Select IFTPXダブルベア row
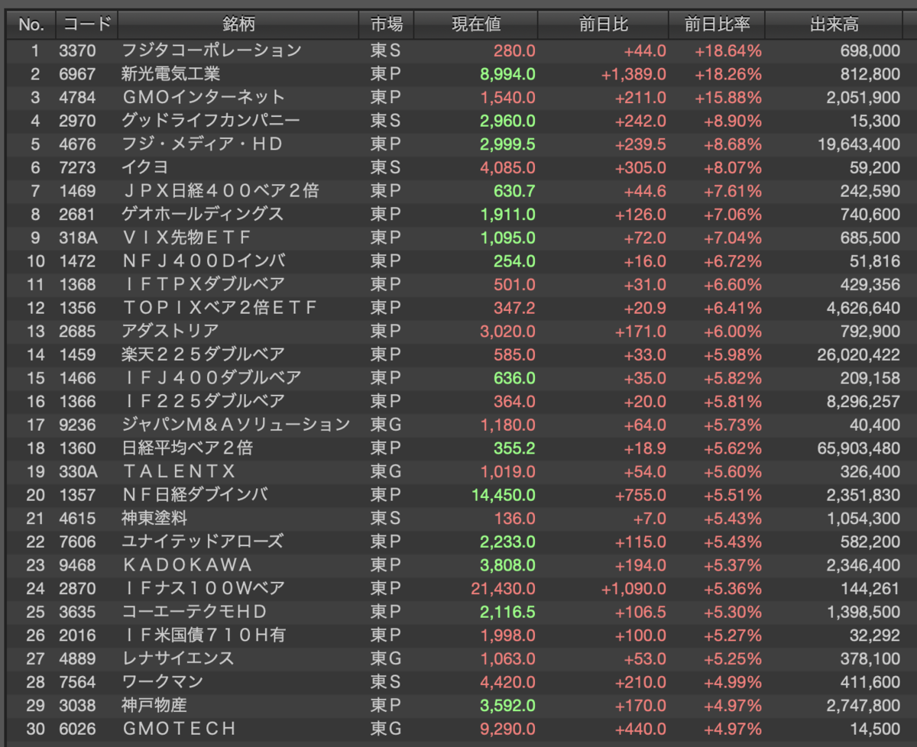 coord(458,284)
